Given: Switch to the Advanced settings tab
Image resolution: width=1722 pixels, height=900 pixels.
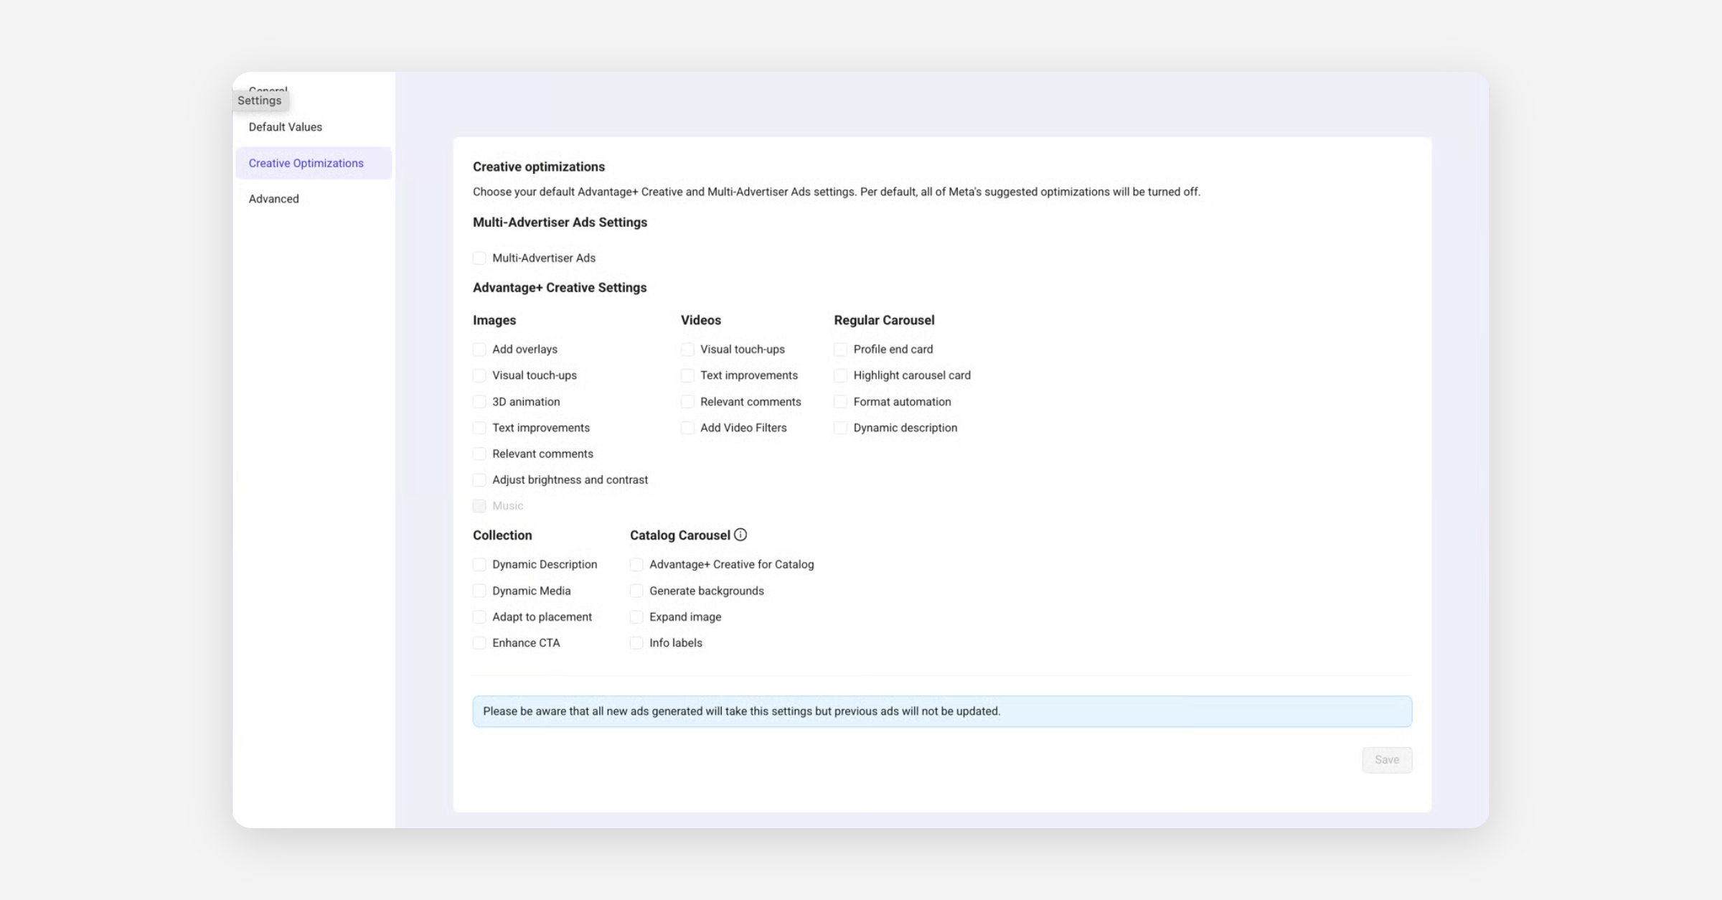Looking at the screenshot, I should [274, 199].
